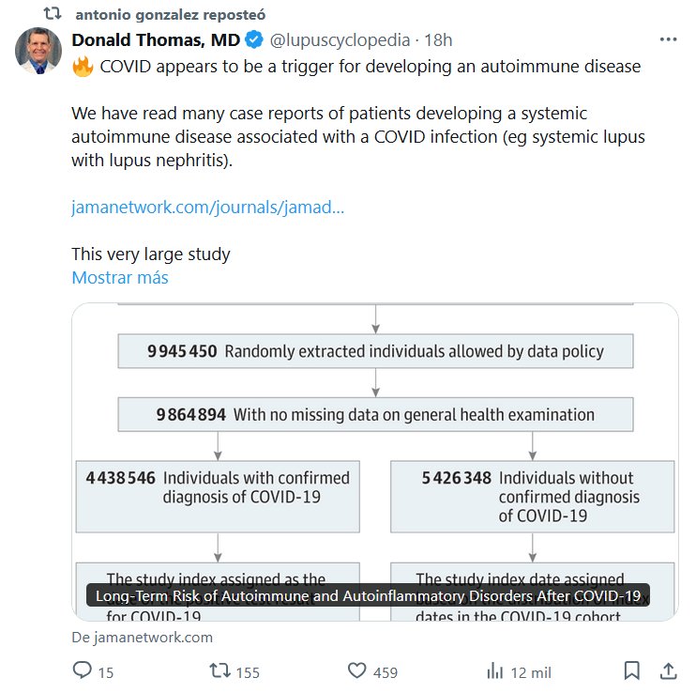Click the 155 reposts count

tap(248, 672)
